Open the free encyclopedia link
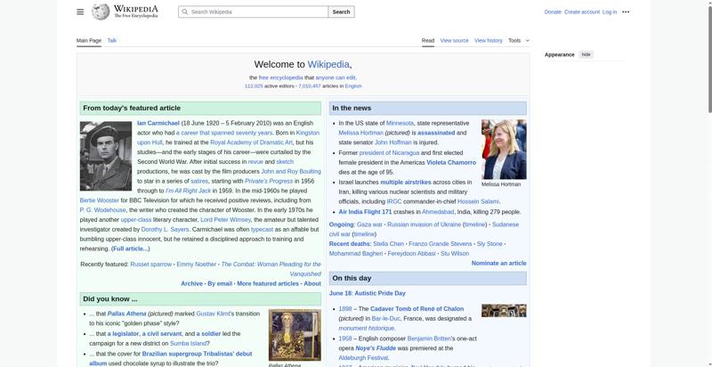Image resolution: width=712 pixels, height=367 pixels. pyautogui.click(x=280, y=77)
